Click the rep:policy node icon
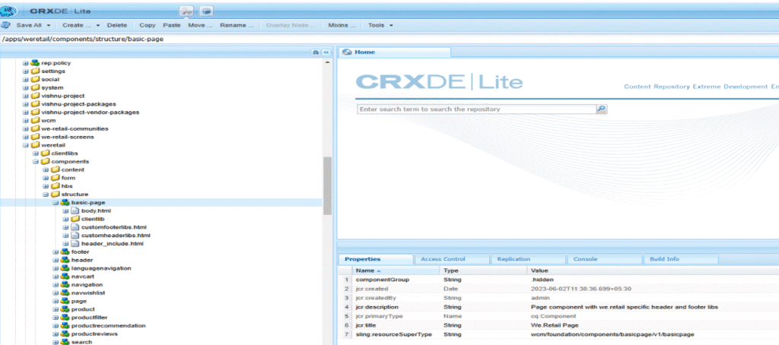 coord(35,63)
